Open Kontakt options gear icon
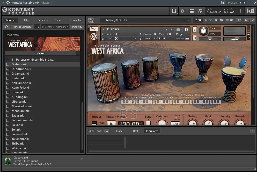The width and height of the screenshot is (257, 172). click(x=183, y=11)
